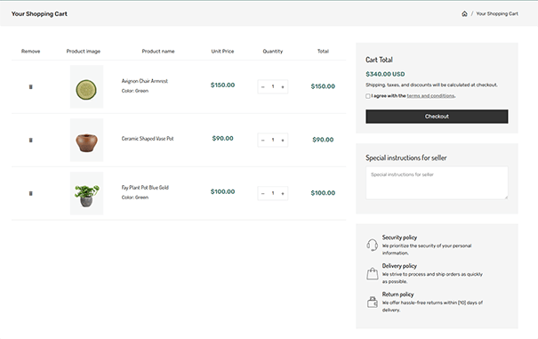Viewport: 538px width, 339px height.
Task: Increase quantity of Ceramic Shaped Vase Pot
Action: (x=283, y=140)
